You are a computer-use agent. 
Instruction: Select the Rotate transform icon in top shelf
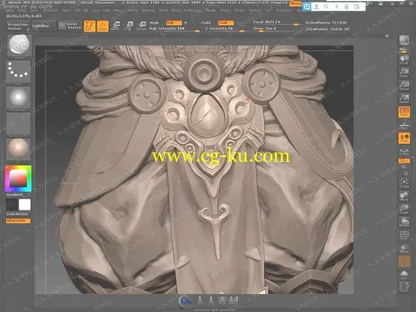click(141, 26)
